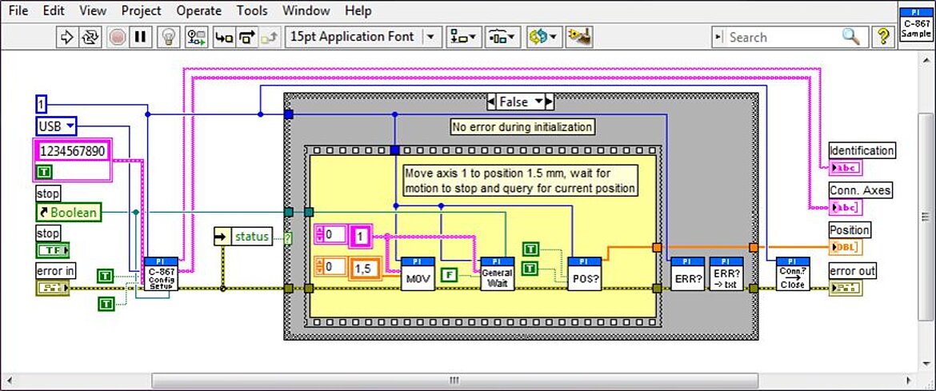Click the Step Into button
This screenshot has height=391, width=936.
tap(225, 37)
